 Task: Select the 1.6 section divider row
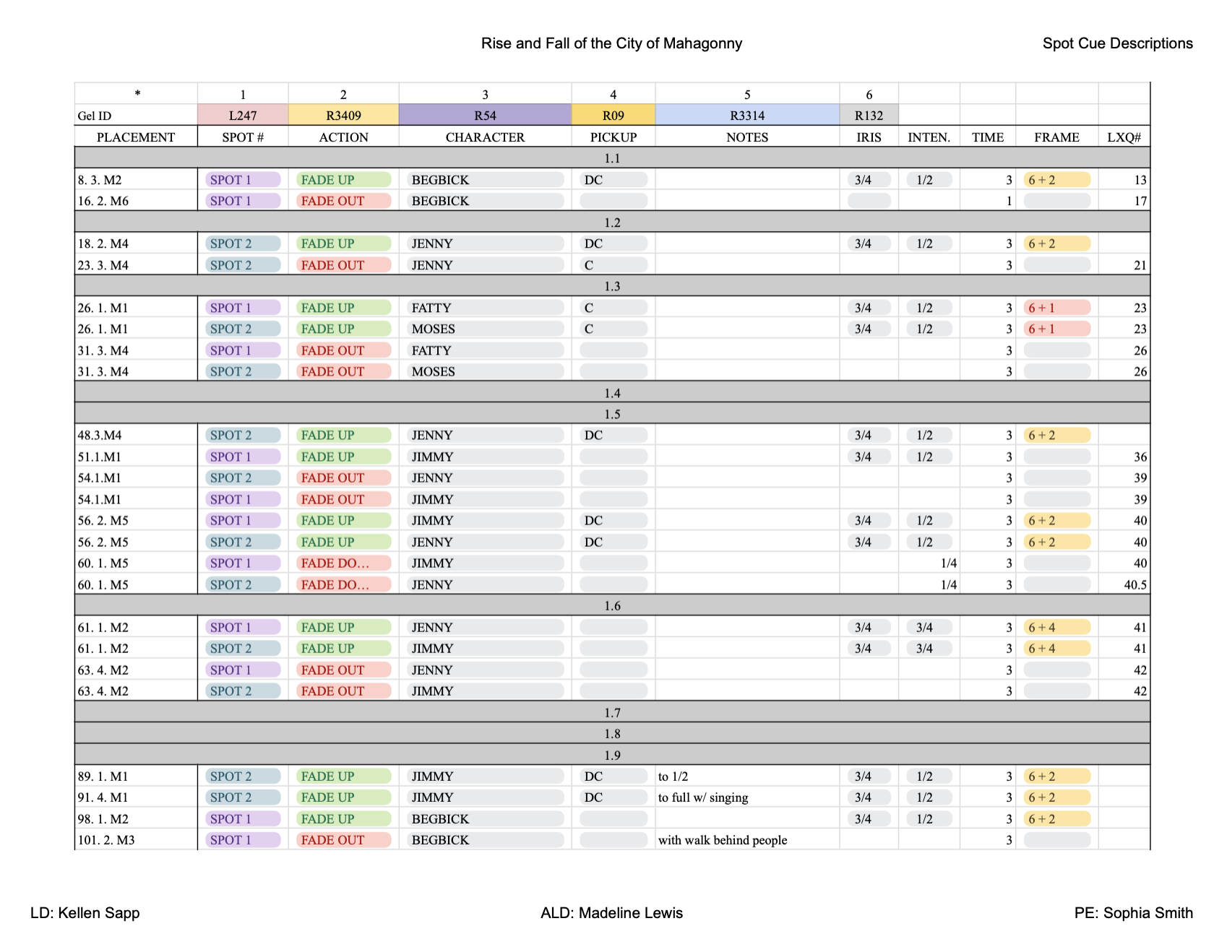tap(612, 605)
